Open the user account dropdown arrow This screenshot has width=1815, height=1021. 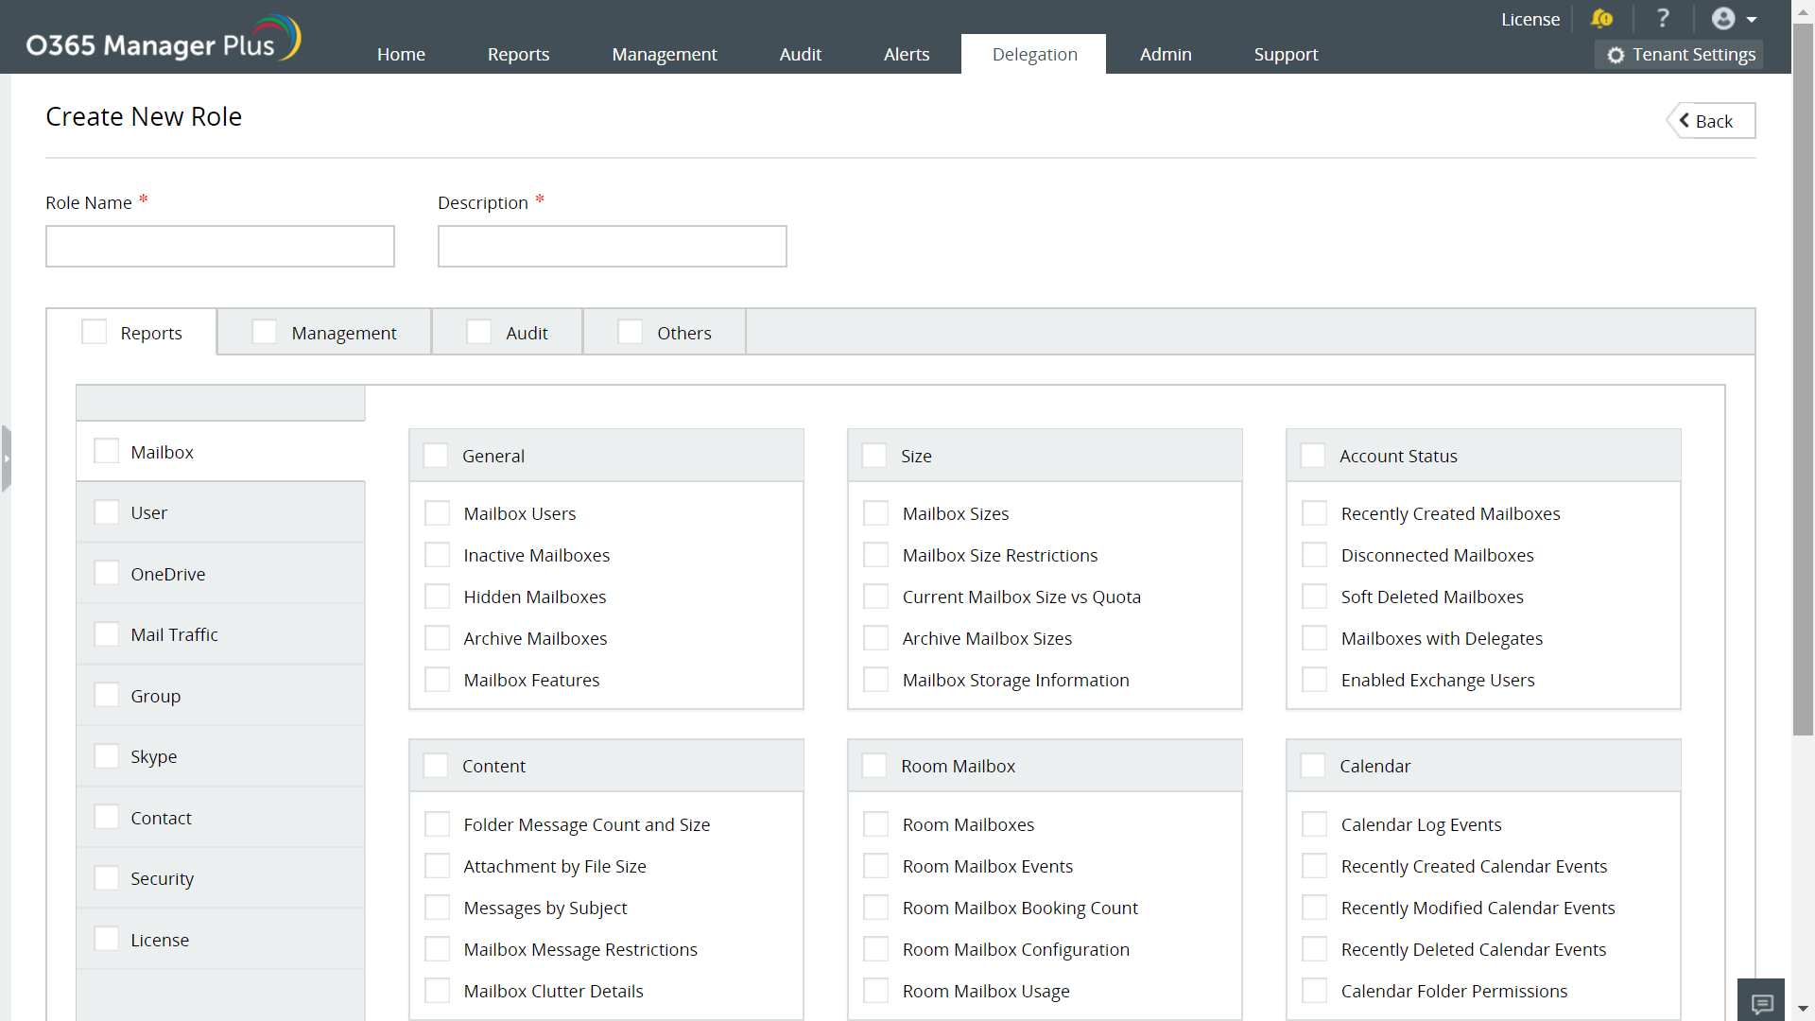click(x=1752, y=20)
